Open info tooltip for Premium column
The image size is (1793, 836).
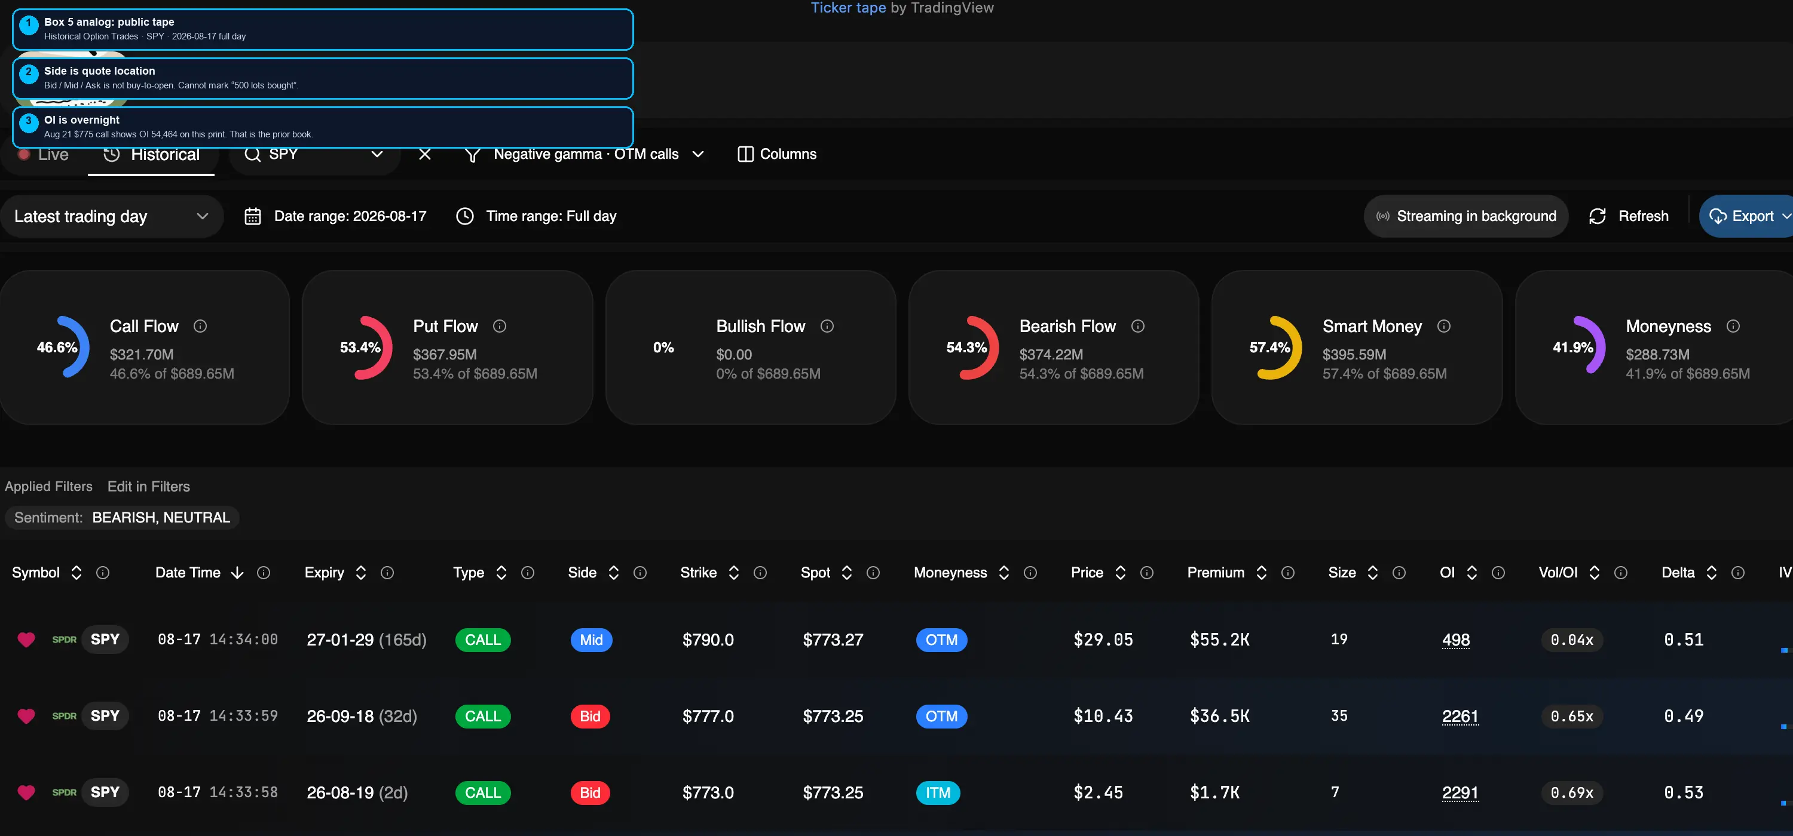[1288, 573]
